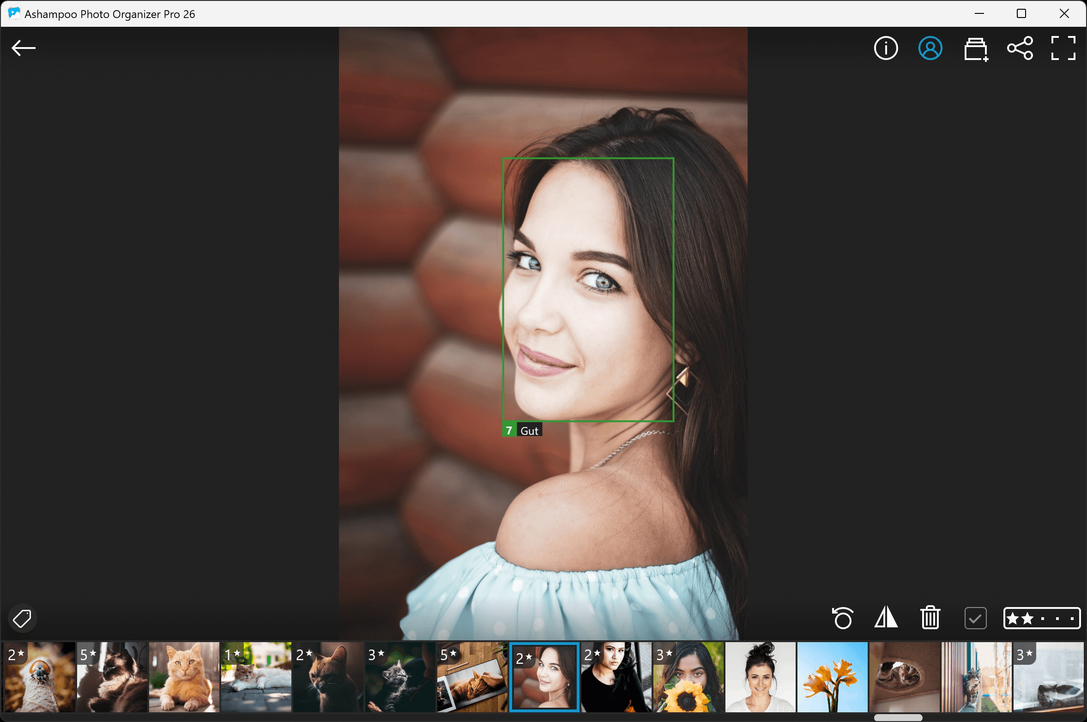Open the share options
Image resolution: width=1087 pixels, height=722 pixels.
coord(1020,48)
